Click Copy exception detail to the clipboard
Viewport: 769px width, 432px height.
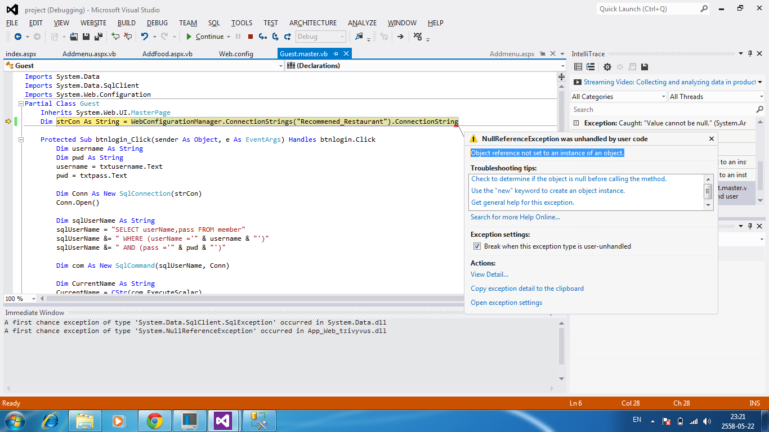tap(527, 289)
